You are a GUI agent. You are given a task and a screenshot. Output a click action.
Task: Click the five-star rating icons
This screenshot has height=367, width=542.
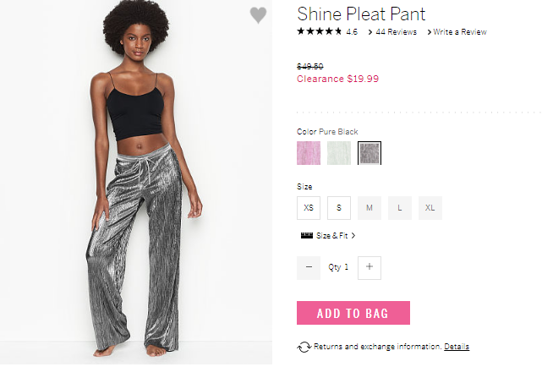pos(319,32)
